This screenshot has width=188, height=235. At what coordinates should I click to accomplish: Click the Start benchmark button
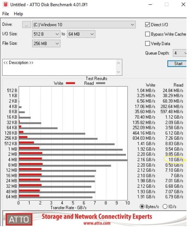[x=177, y=64]
